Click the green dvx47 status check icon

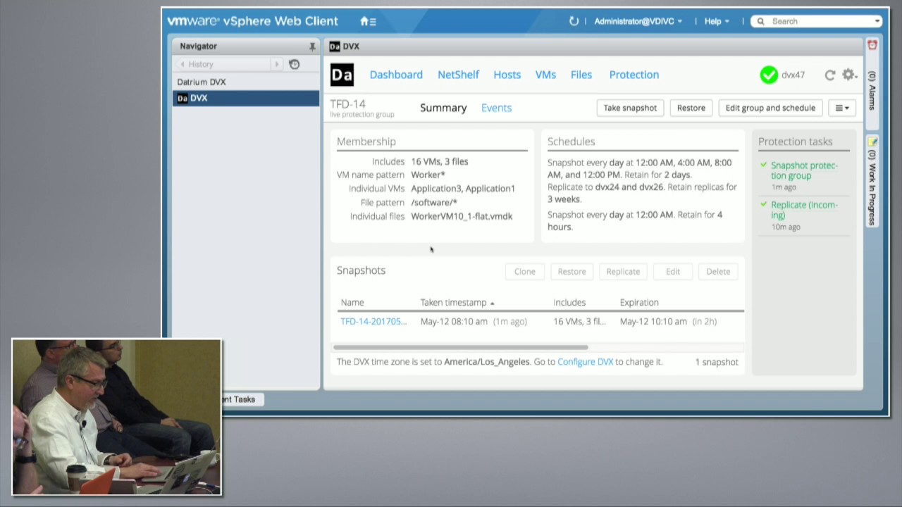(x=769, y=75)
